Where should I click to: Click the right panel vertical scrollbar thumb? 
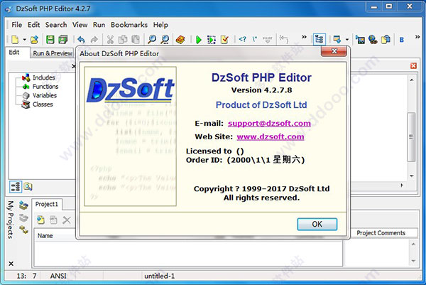click(x=411, y=137)
